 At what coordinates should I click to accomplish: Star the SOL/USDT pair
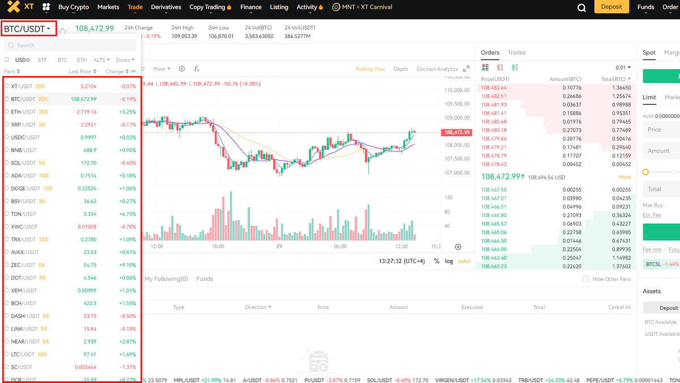pyautogui.click(x=7, y=163)
